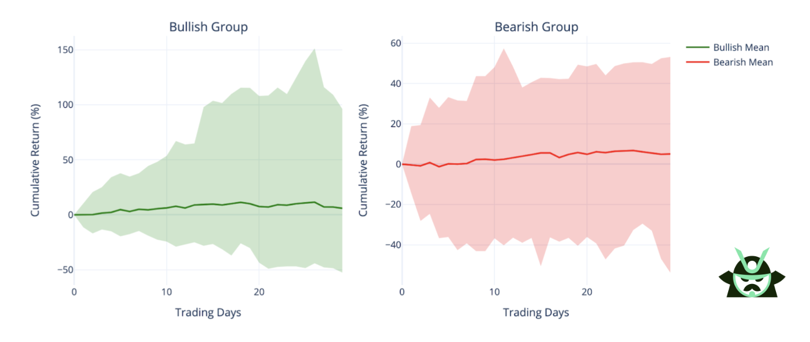Click the Bullish chart Cumulative Return axis label

point(35,161)
